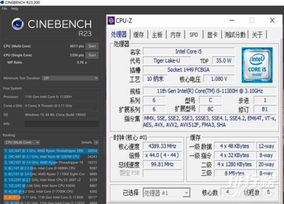
Task: Switch to the 主板 tab in CPU-Z
Action: [157, 35]
